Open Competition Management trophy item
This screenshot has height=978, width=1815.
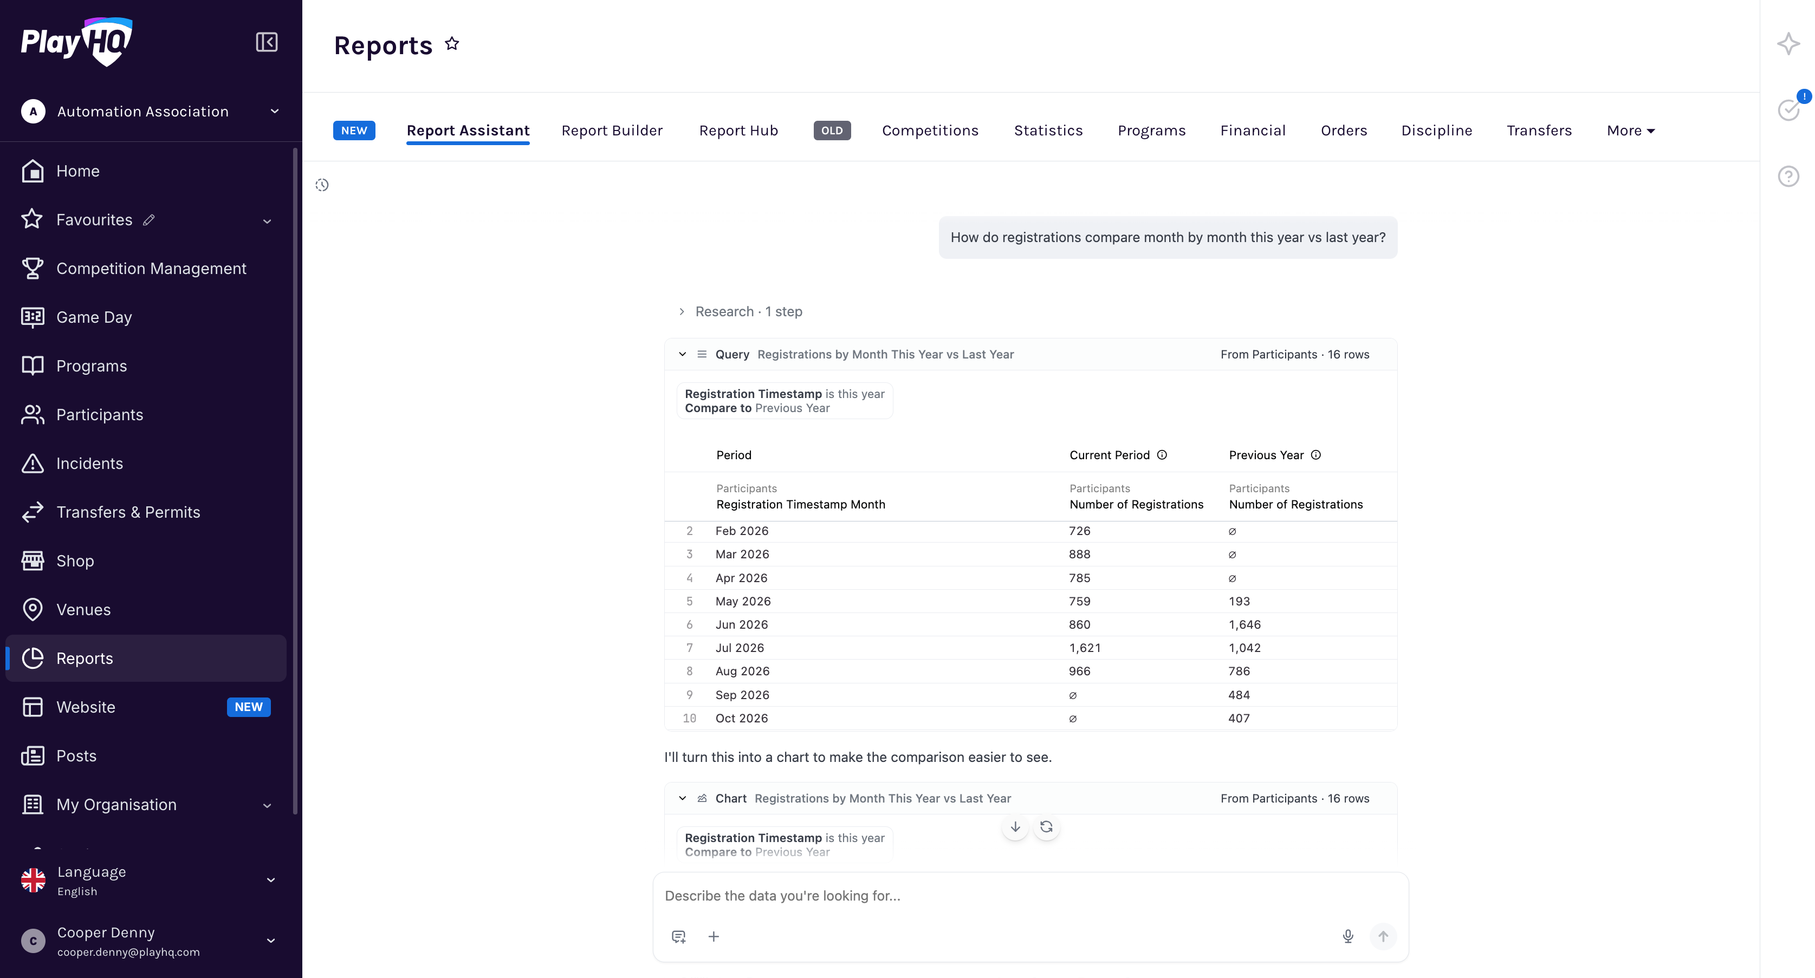tap(146, 268)
